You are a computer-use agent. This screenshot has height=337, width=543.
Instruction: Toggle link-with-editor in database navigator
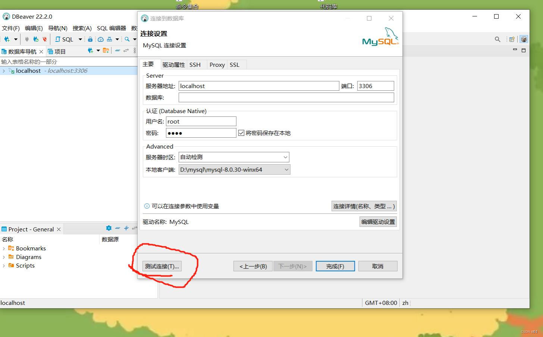coord(126,51)
